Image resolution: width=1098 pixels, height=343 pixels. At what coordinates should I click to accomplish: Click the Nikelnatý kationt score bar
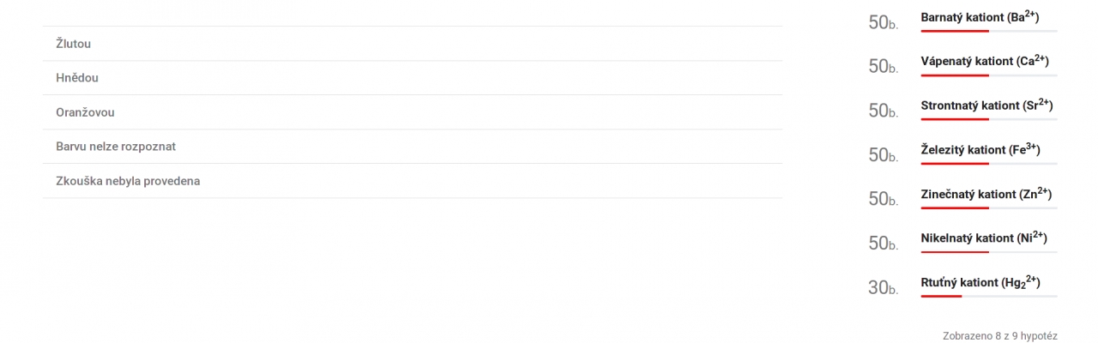pyautogui.click(x=988, y=252)
